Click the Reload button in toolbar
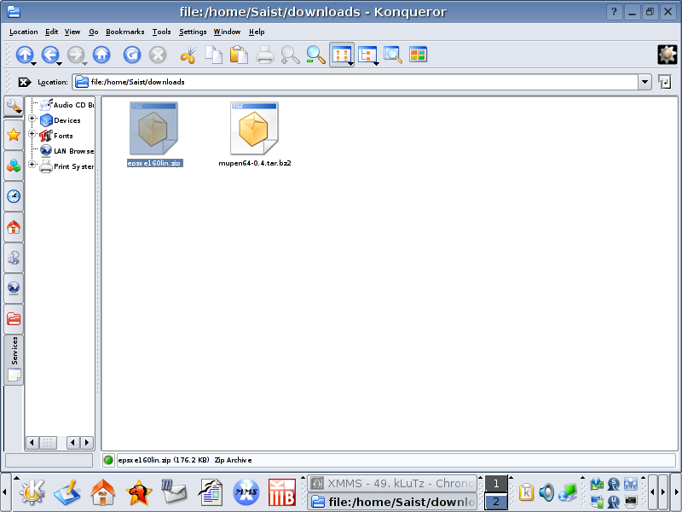This screenshot has width=682, height=512. [x=132, y=55]
